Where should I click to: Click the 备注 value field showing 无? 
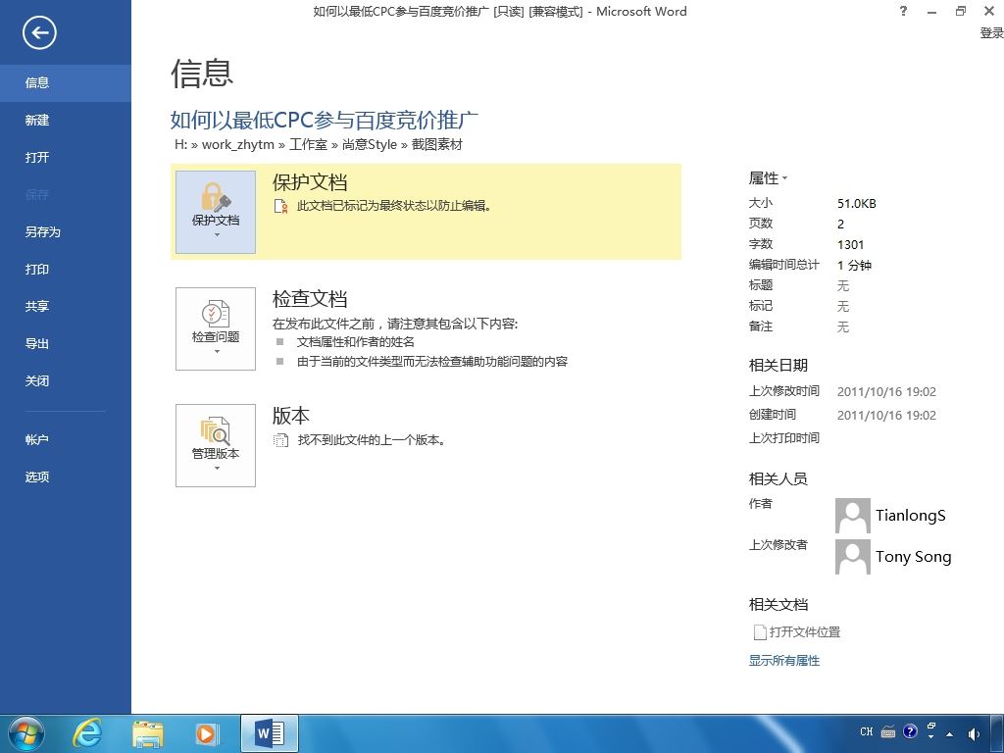[x=843, y=326]
